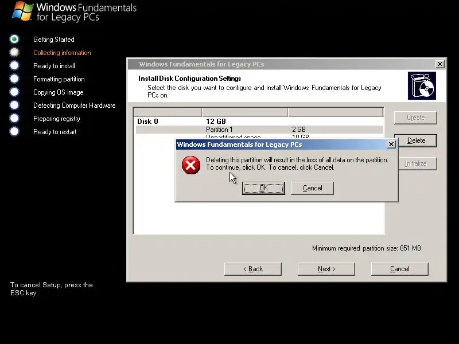Click the Copying OS image label

point(59,92)
